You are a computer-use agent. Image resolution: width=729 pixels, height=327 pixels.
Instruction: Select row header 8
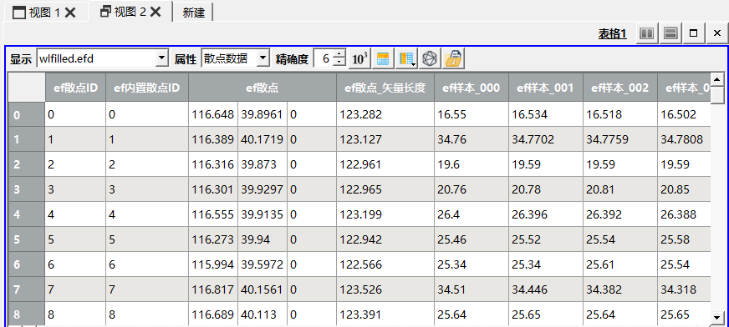pos(27,314)
